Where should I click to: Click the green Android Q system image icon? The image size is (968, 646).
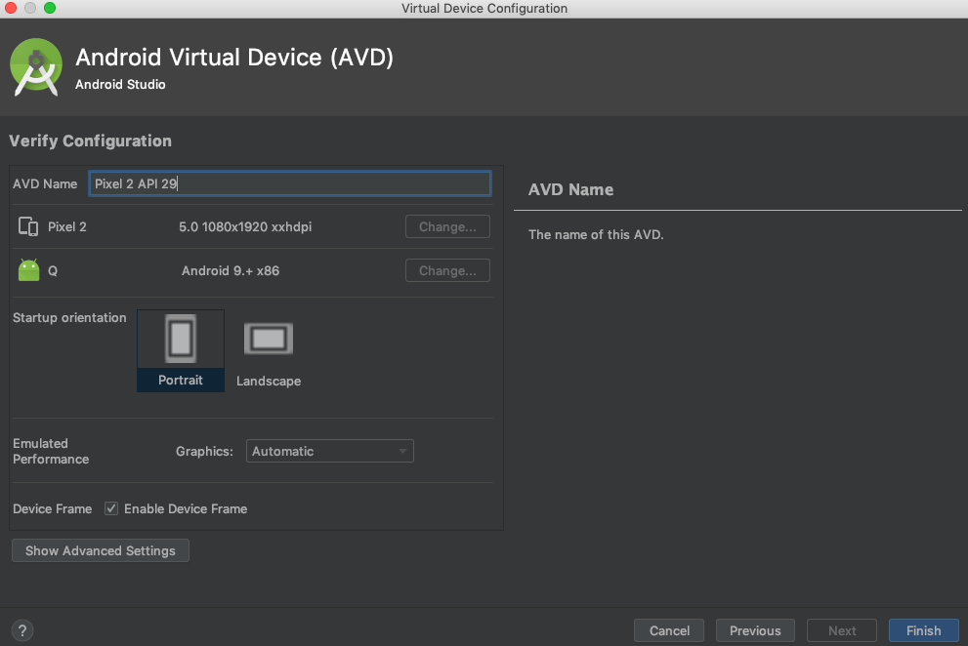click(x=28, y=270)
